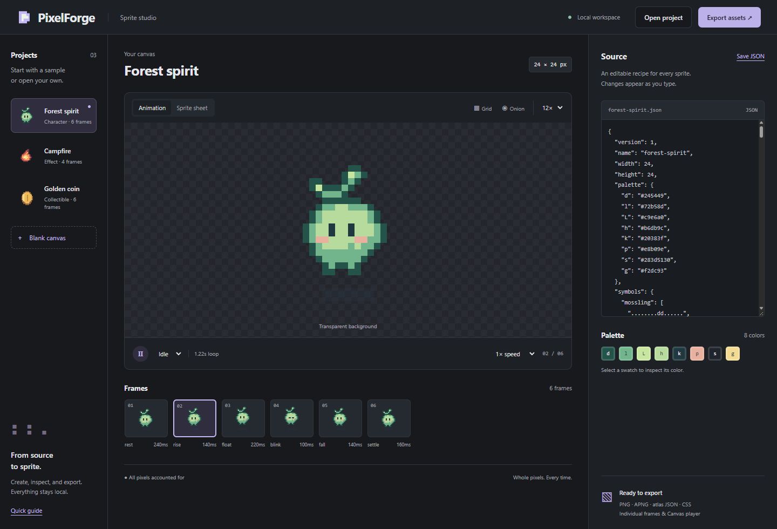This screenshot has height=529, width=777.
Task: Click the Sprite studio header label
Action: pos(138,17)
